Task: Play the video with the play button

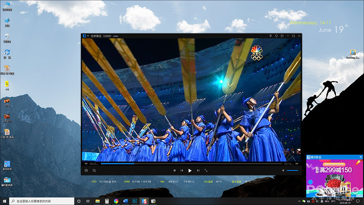Action: [x=190, y=171]
